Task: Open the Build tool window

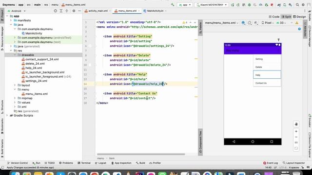Action: (x=140, y=163)
